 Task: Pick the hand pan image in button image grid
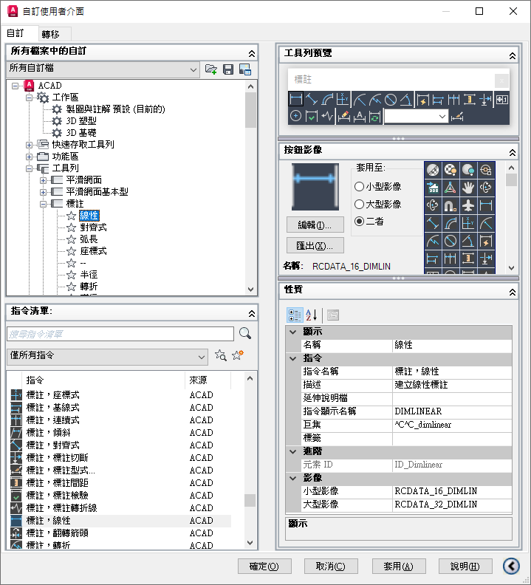tap(468, 188)
